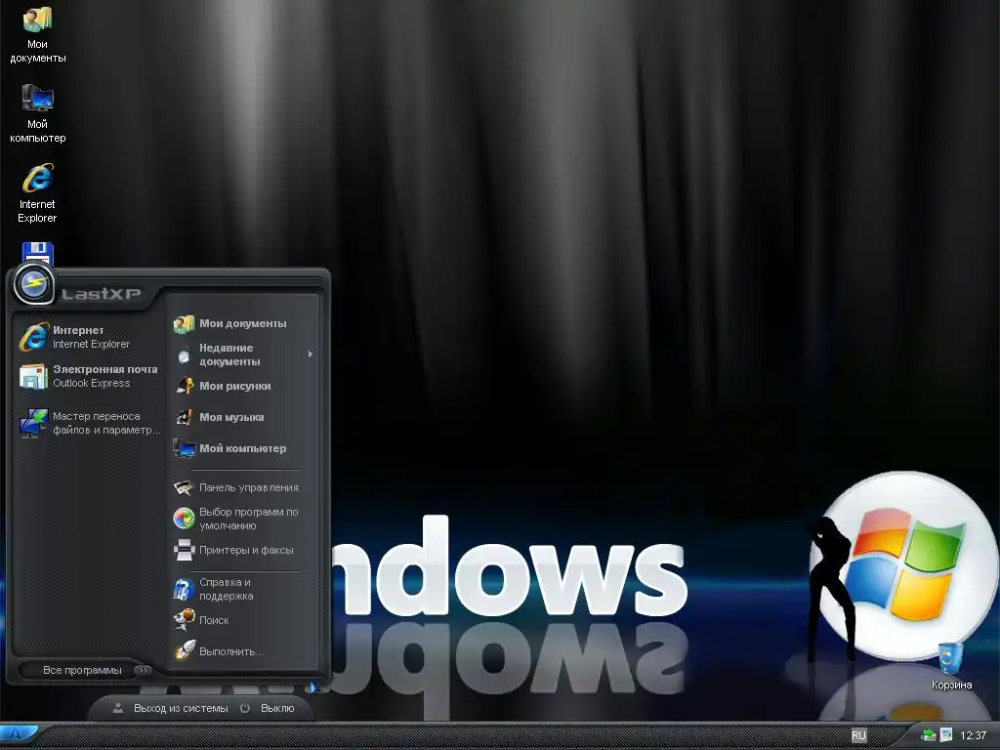Open Мои документы desktop icon

point(37,34)
